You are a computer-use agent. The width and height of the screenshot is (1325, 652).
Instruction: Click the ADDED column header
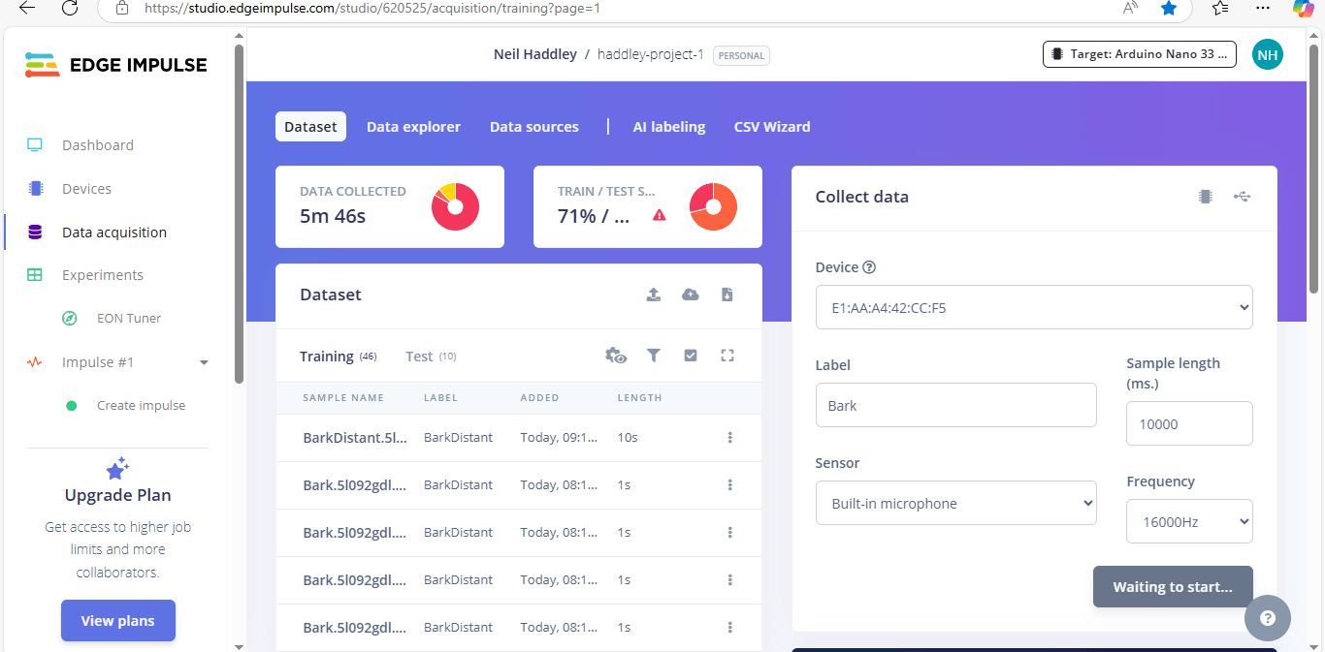[540, 398]
